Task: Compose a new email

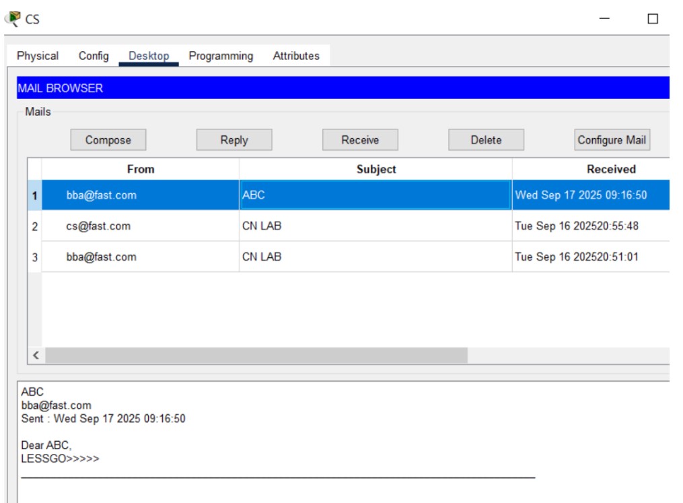Action: click(x=108, y=139)
